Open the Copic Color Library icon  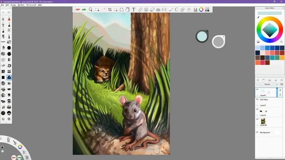207,9
